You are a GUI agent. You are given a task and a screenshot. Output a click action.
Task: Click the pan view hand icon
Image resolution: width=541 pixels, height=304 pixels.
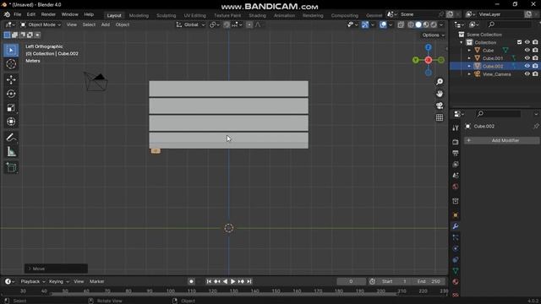(x=440, y=94)
